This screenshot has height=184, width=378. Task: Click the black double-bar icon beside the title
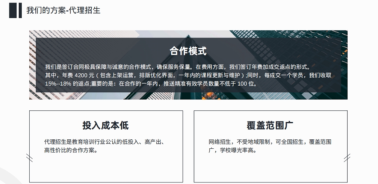tap(15, 10)
